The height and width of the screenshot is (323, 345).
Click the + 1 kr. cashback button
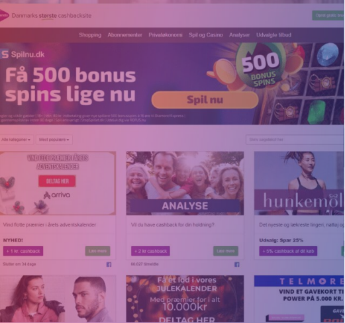pos(23,251)
